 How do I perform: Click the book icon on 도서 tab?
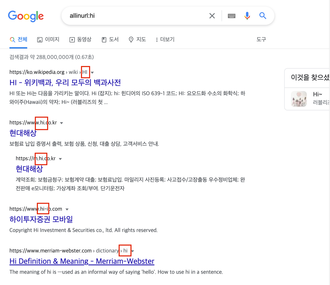(x=104, y=40)
